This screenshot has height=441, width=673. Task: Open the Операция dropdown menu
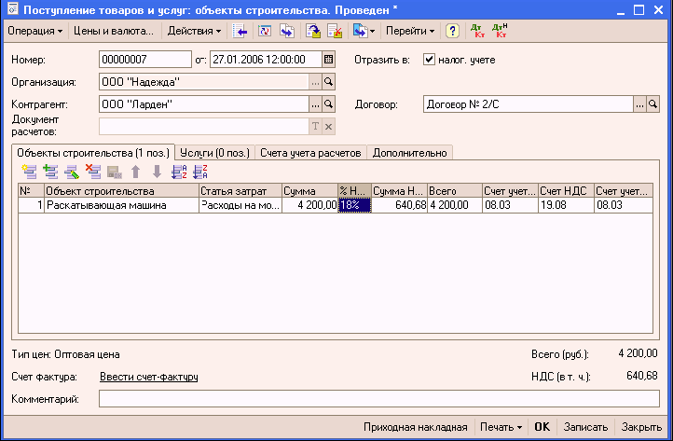coord(34,31)
